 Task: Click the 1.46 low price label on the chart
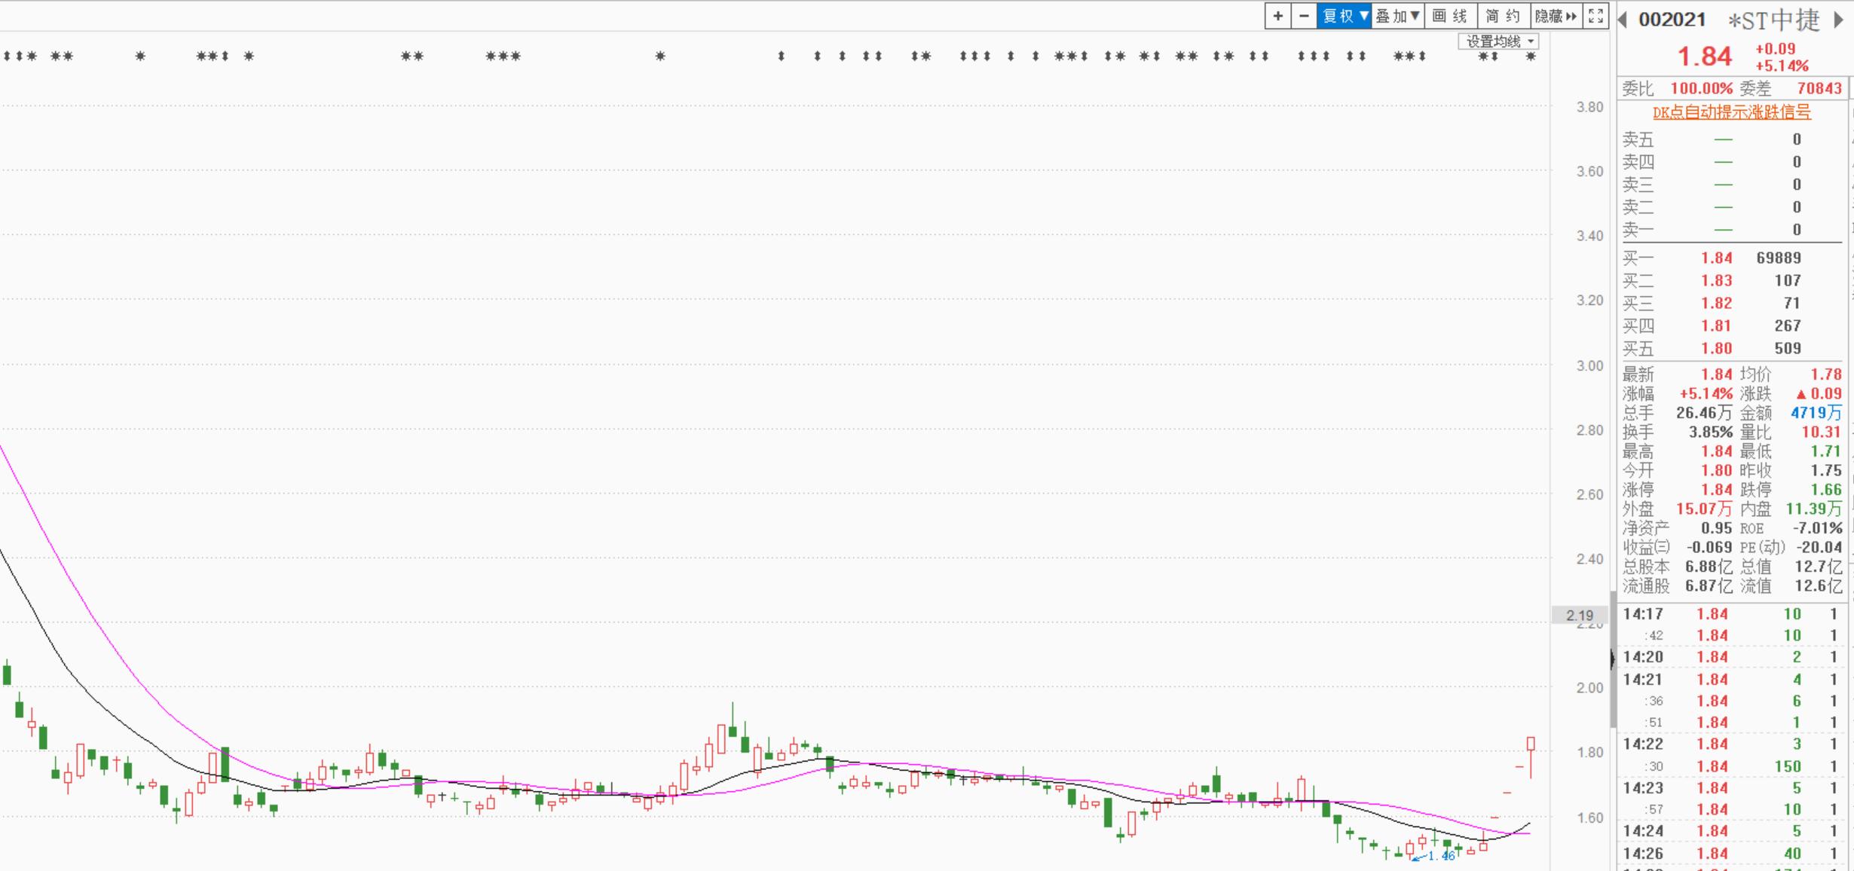click(x=1441, y=855)
